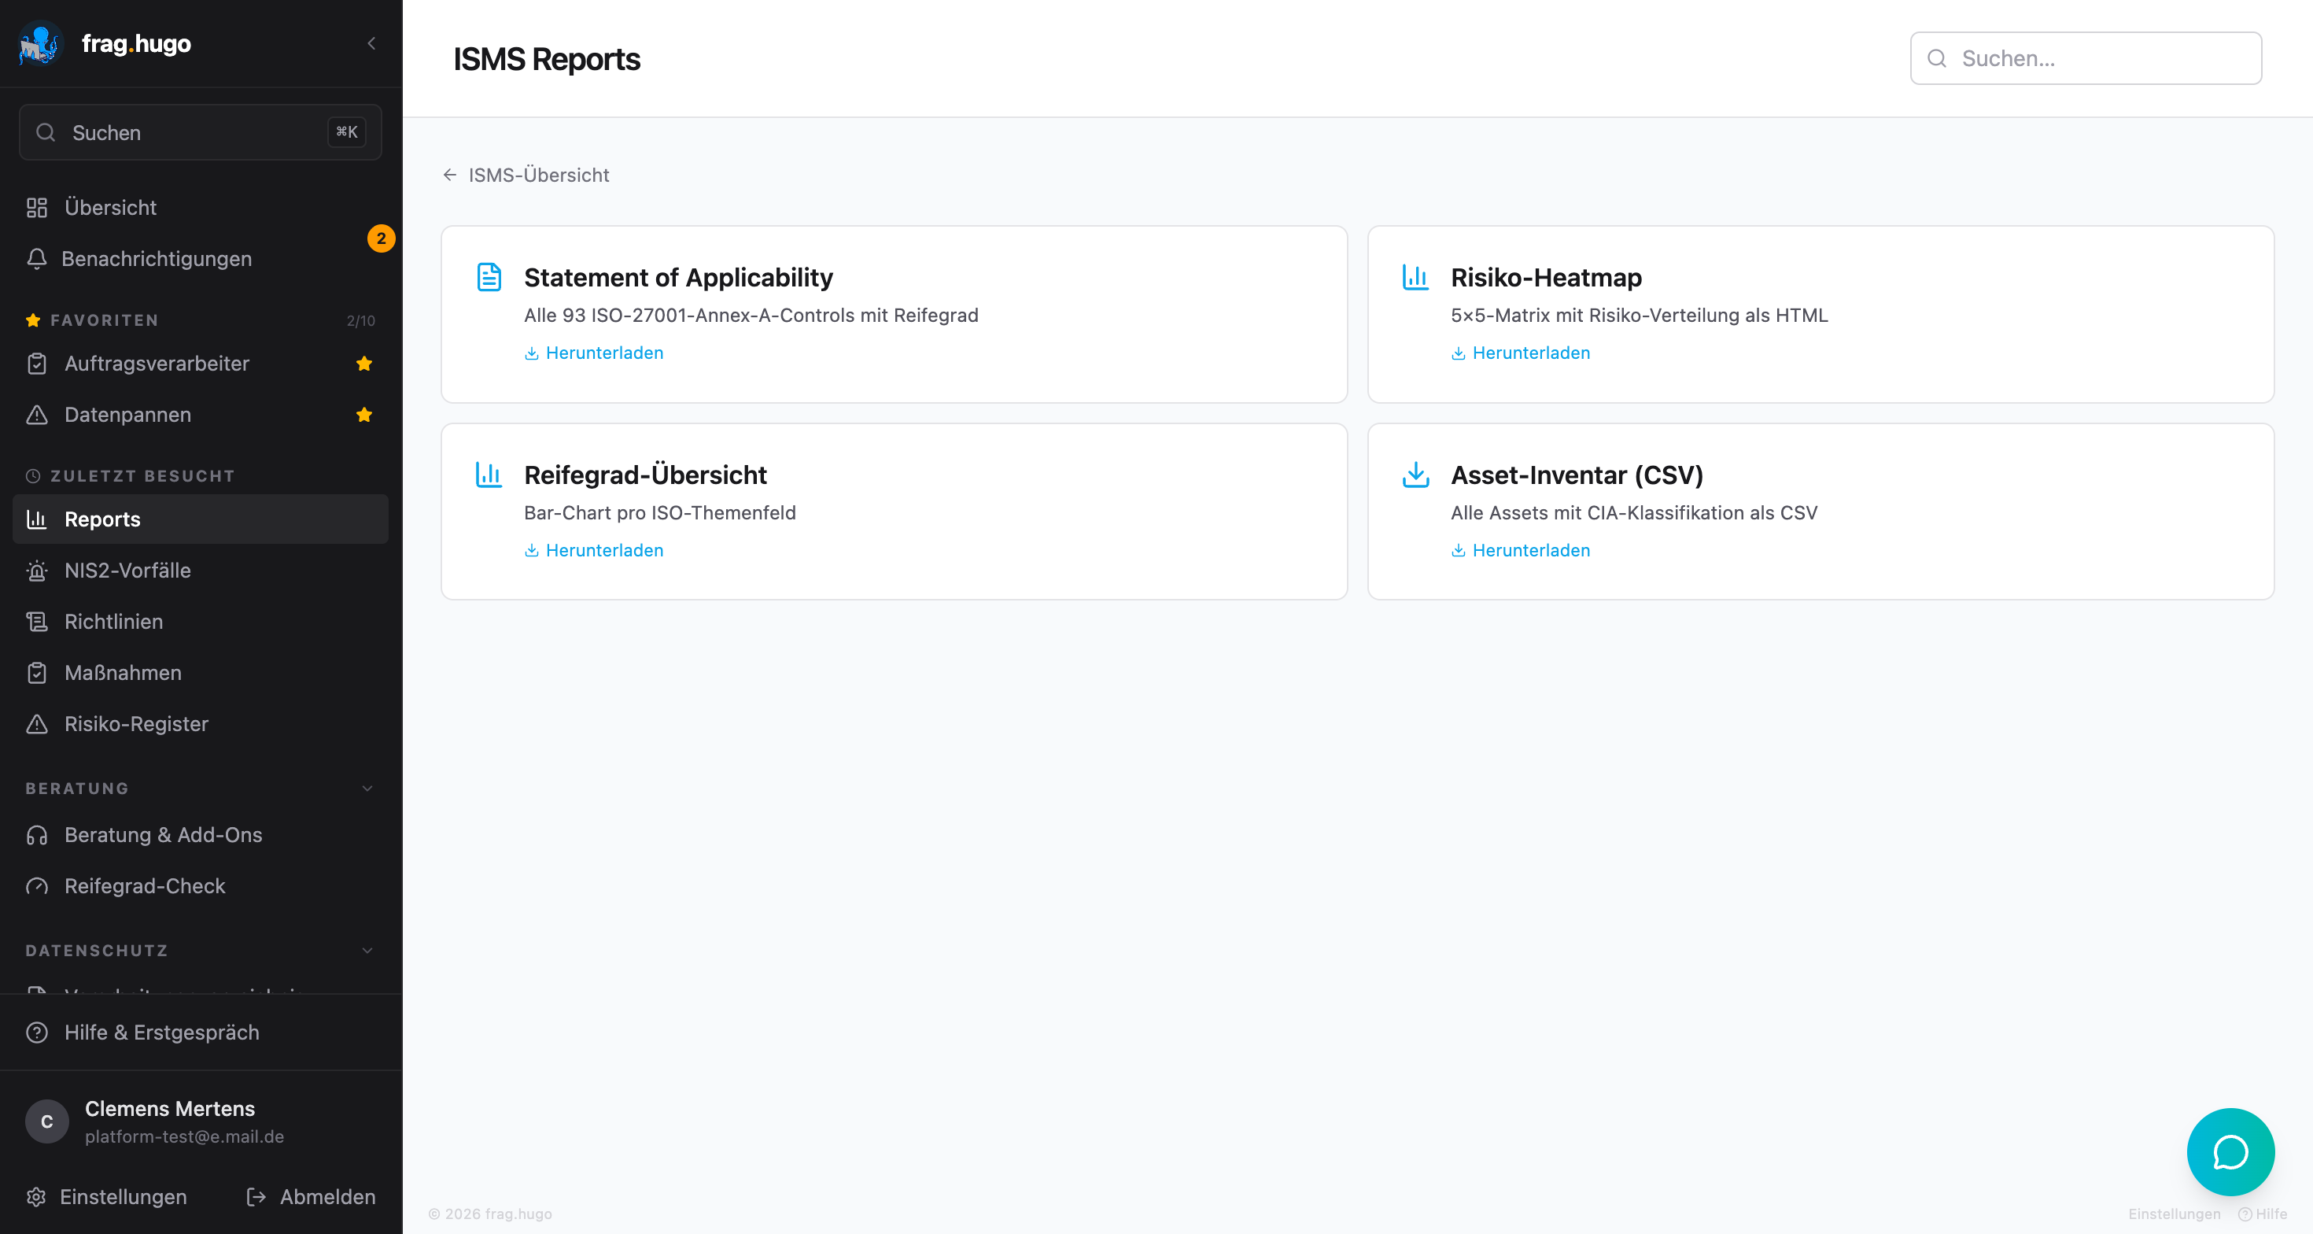Select Reports in the sidebar

(201, 519)
